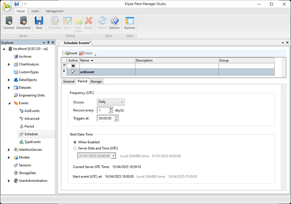The width and height of the screenshot is (291, 204).
Task: Select Models tree node
Action: coord(24,157)
